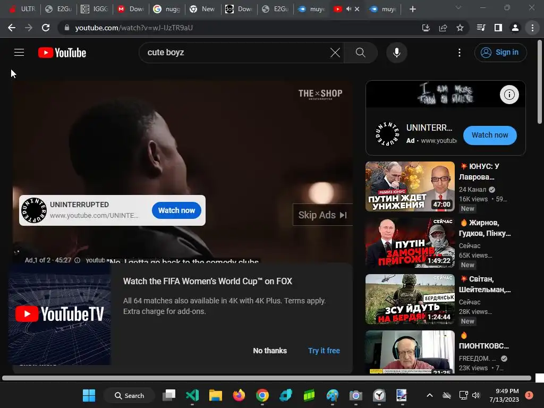Open volume control in system tray

[x=476, y=395]
